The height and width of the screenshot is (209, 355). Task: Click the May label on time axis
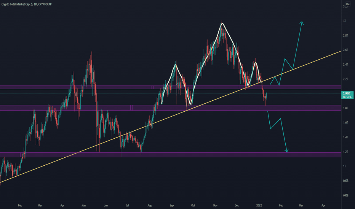pyautogui.click(x=84, y=205)
